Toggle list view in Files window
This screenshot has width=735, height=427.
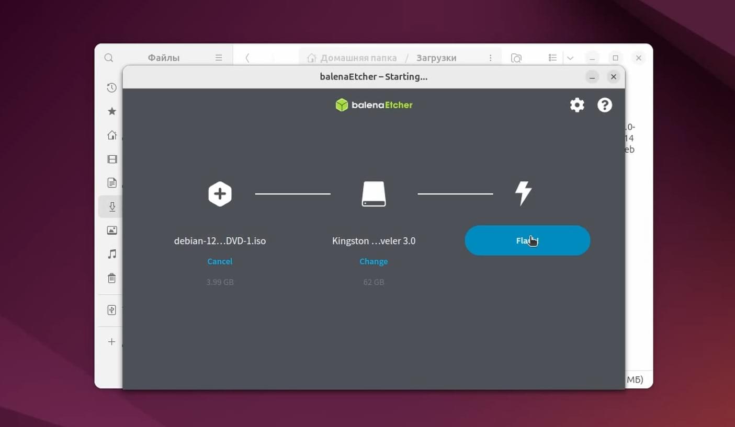[x=552, y=58]
